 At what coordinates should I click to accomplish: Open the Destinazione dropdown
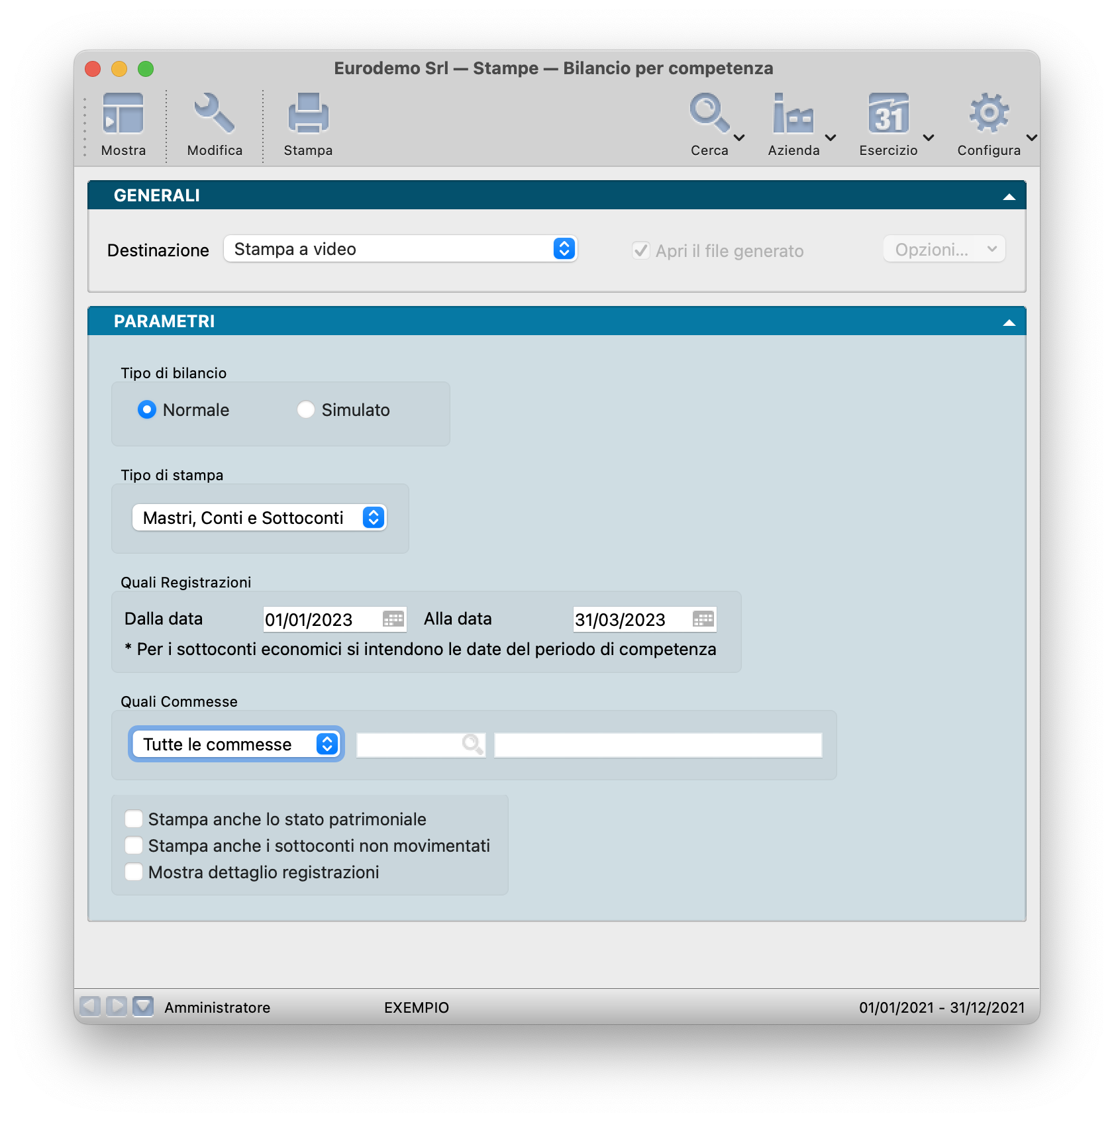click(400, 249)
